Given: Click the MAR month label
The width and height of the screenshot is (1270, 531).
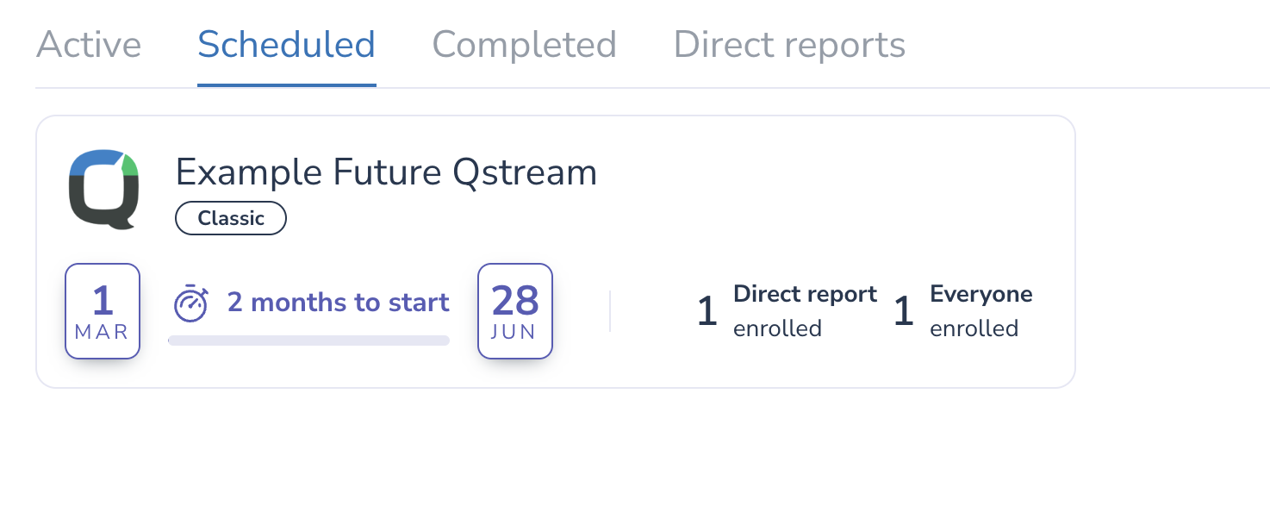Looking at the screenshot, I should tap(103, 332).
